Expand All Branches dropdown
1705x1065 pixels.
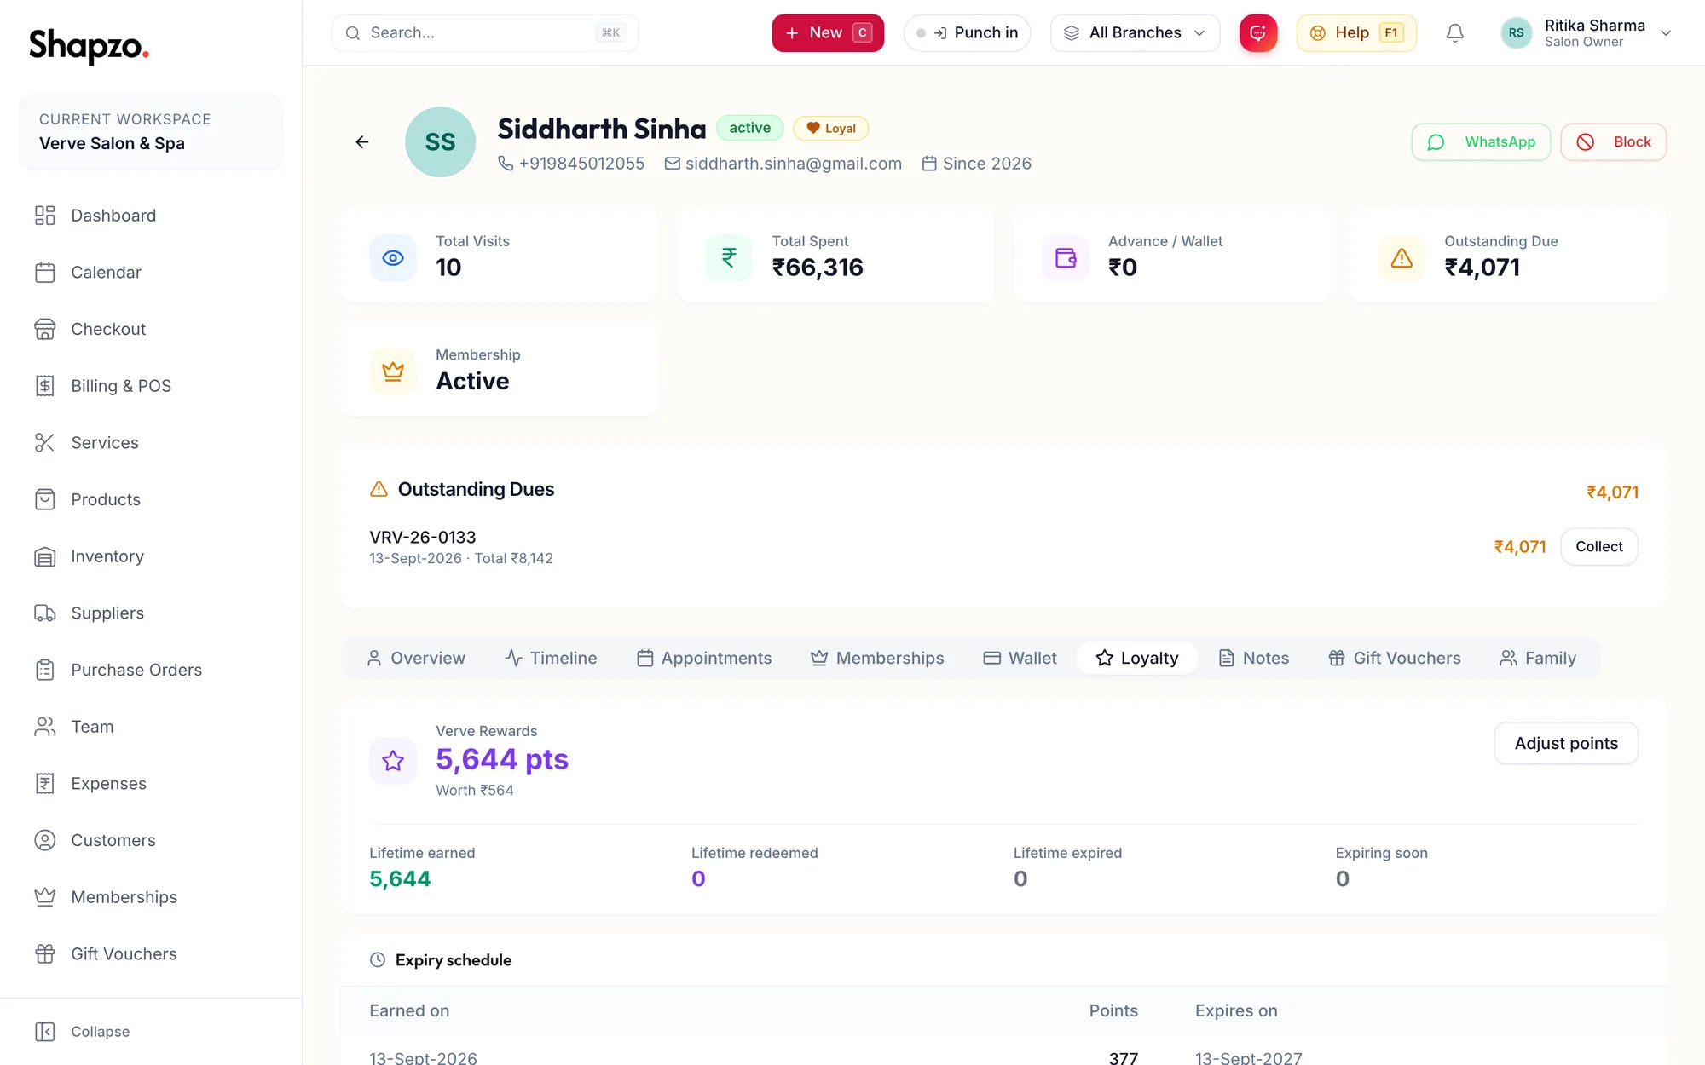(x=1135, y=33)
